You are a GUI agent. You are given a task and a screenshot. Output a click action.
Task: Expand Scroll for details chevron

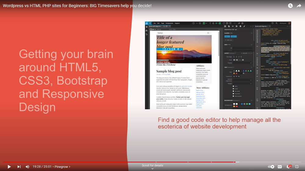tap(152, 169)
